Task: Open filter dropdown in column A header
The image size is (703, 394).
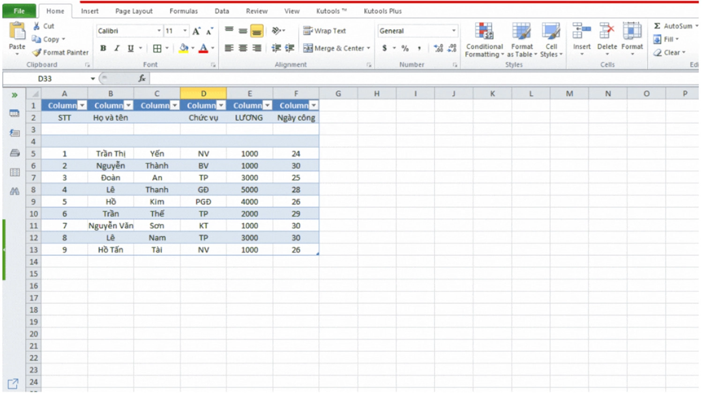Action: coord(82,106)
